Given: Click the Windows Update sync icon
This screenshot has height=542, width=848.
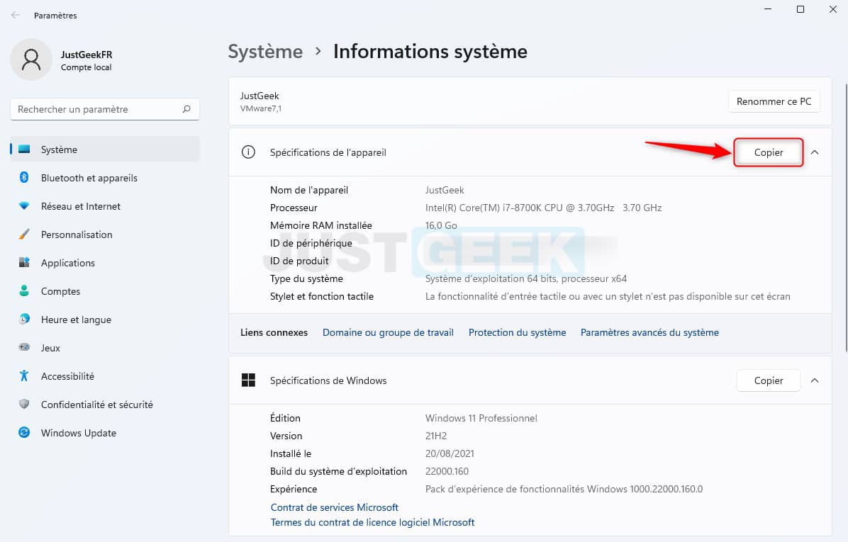Looking at the screenshot, I should click(x=24, y=432).
